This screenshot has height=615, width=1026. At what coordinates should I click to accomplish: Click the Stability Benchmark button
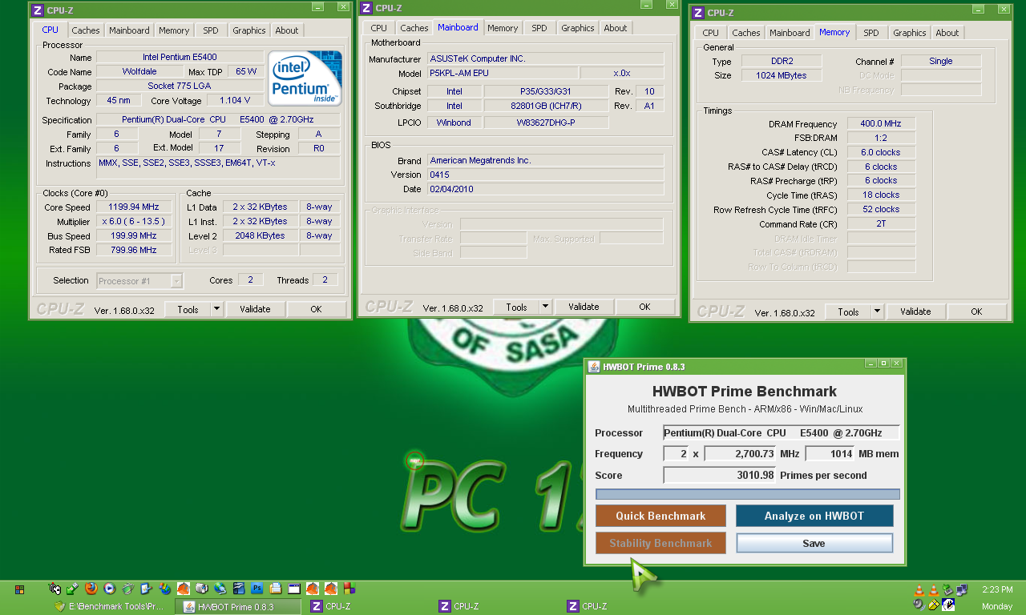click(660, 543)
